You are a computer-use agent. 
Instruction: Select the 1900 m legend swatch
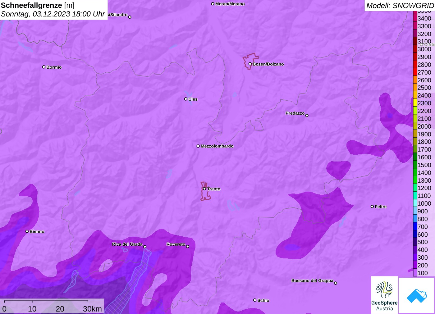point(415,134)
